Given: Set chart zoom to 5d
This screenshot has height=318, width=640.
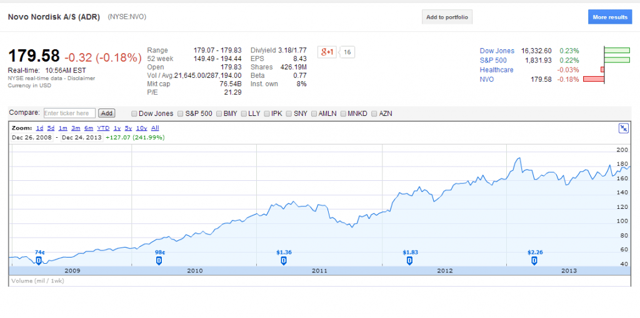Looking at the screenshot, I should click(x=51, y=128).
